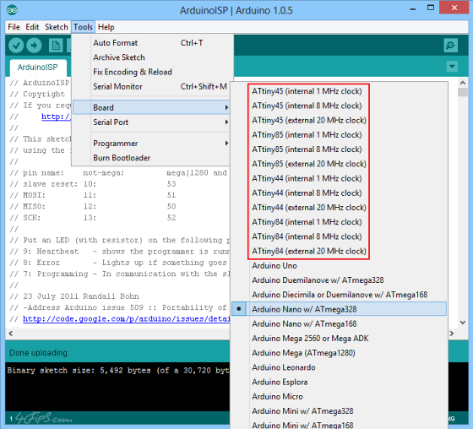Click the Upload arrow toolbar icon
Screen dimensions: 473x429
[x=34, y=46]
